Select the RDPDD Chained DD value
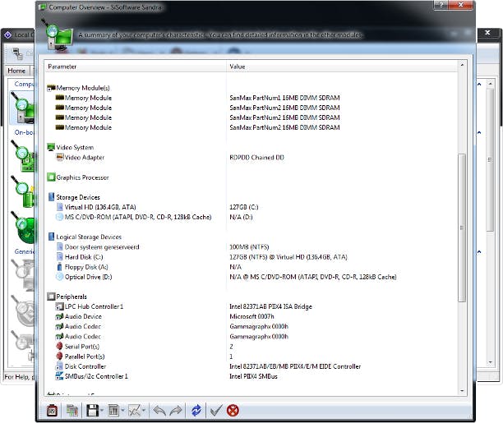Viewport: 503px width, 423px height. coord(256,158)
